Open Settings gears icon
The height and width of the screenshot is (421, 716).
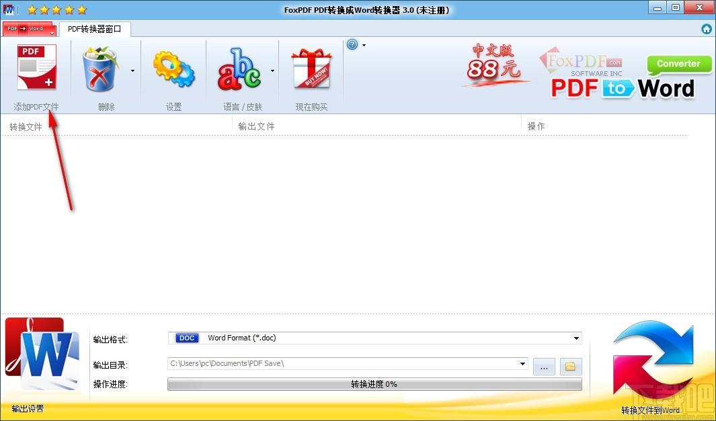click(x=173, y=69)
